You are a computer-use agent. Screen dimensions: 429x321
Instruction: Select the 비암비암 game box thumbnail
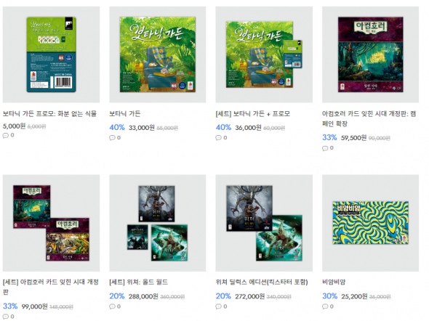pyautogui.click(x=370, y=223)
